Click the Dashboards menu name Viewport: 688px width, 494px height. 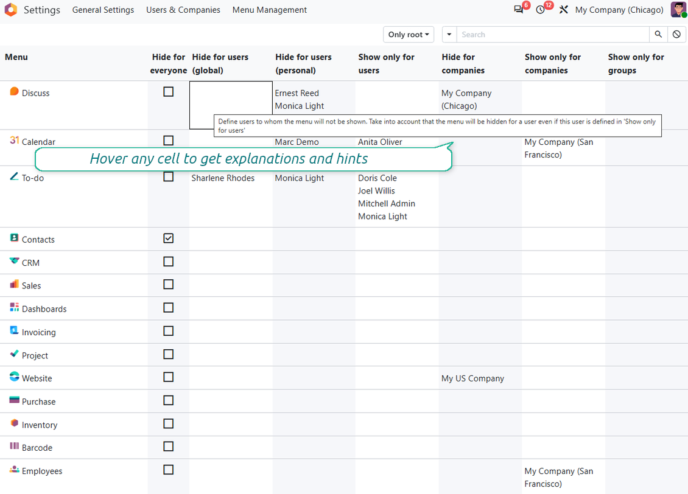(44, 308)
